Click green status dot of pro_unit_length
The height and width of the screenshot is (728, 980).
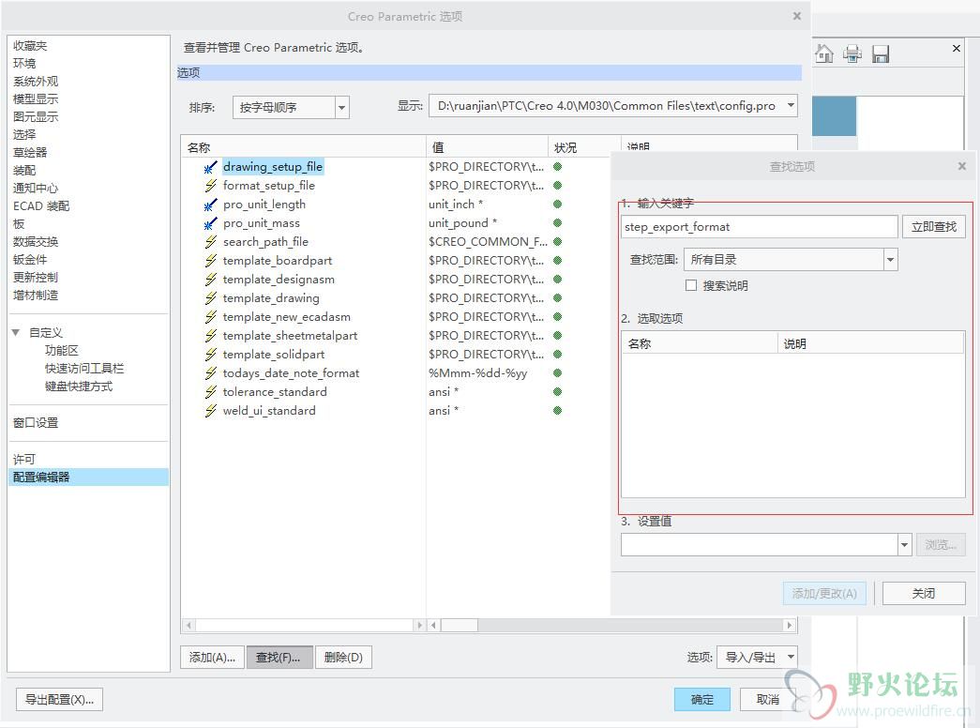[x=557, y=205]
